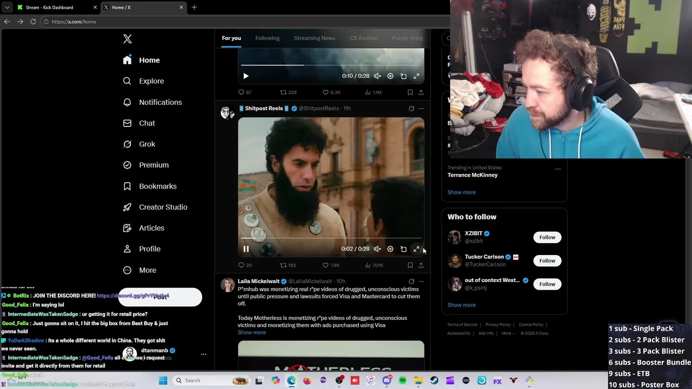Open Grok explain icon on Laila Mickelwait post
The height and width of the screenshot is (389, 692).
point(411,281)
